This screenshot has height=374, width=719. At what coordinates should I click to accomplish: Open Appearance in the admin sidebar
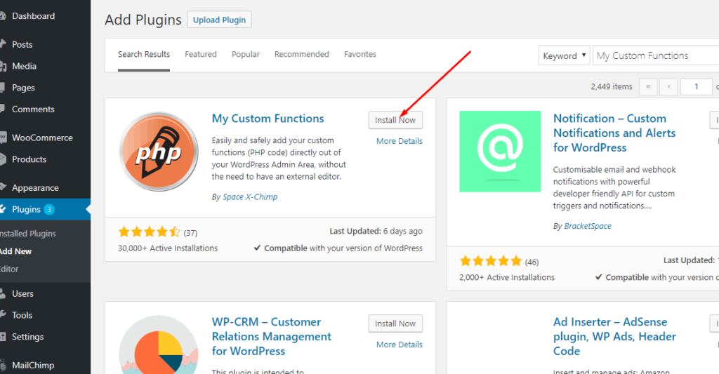pos(35,187)
